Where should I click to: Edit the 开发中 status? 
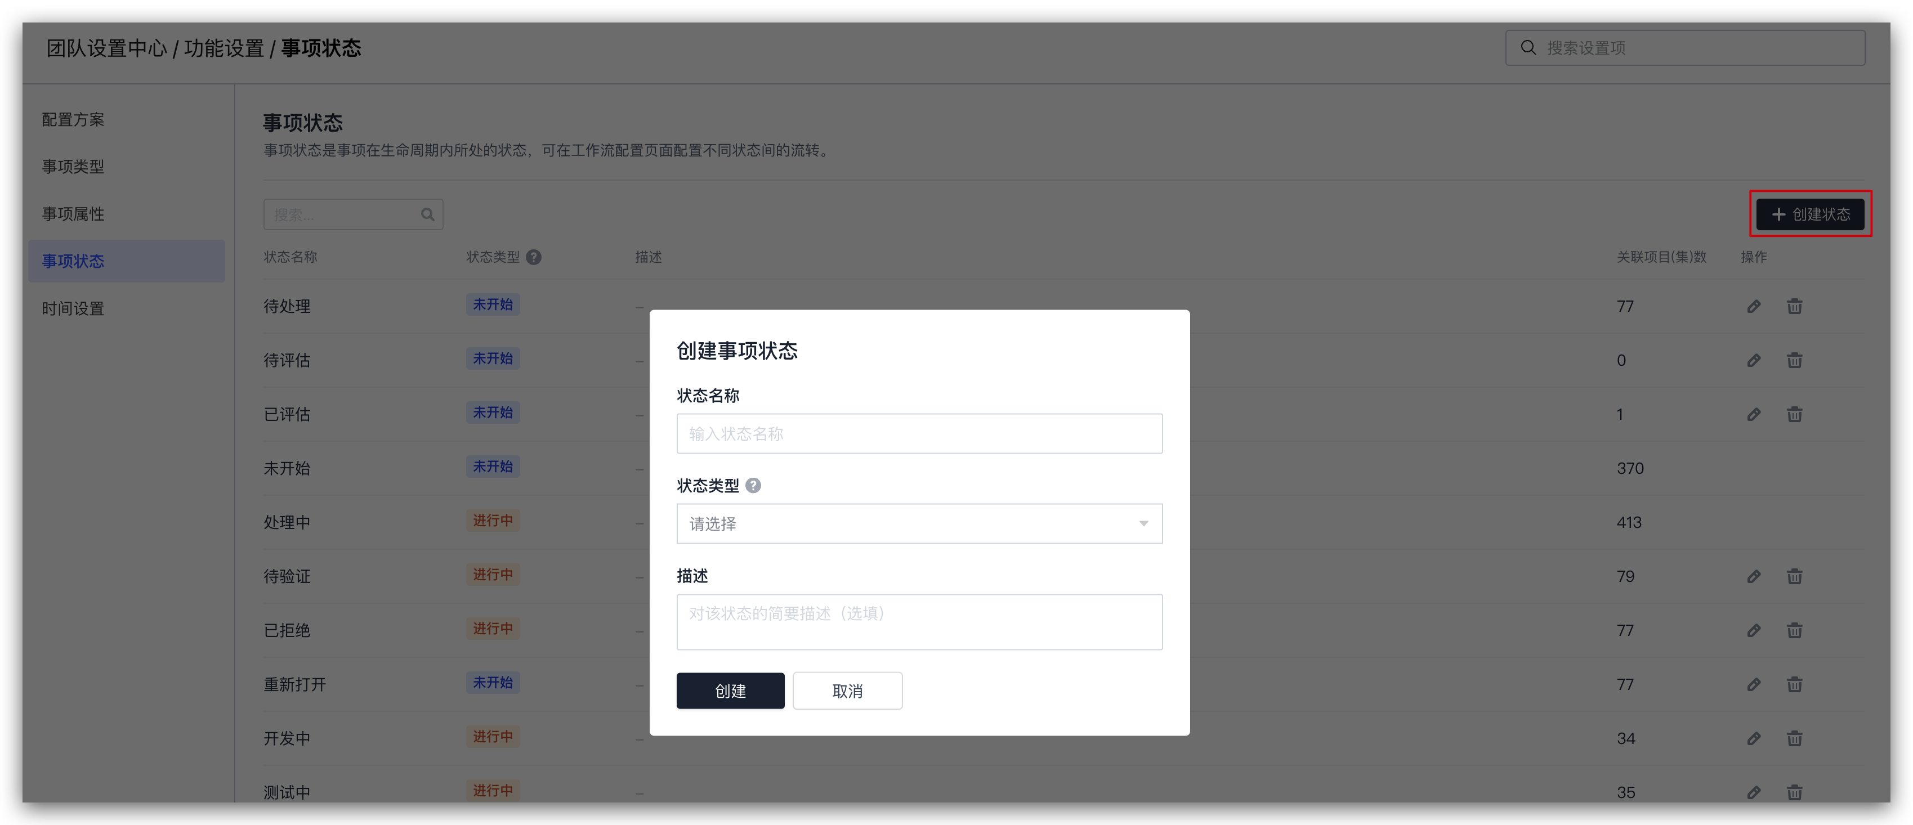[1753, 738]
